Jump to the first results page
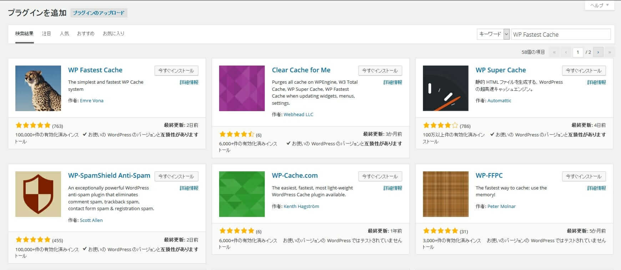Screen dimensions: 621x270 pos(554,52)
